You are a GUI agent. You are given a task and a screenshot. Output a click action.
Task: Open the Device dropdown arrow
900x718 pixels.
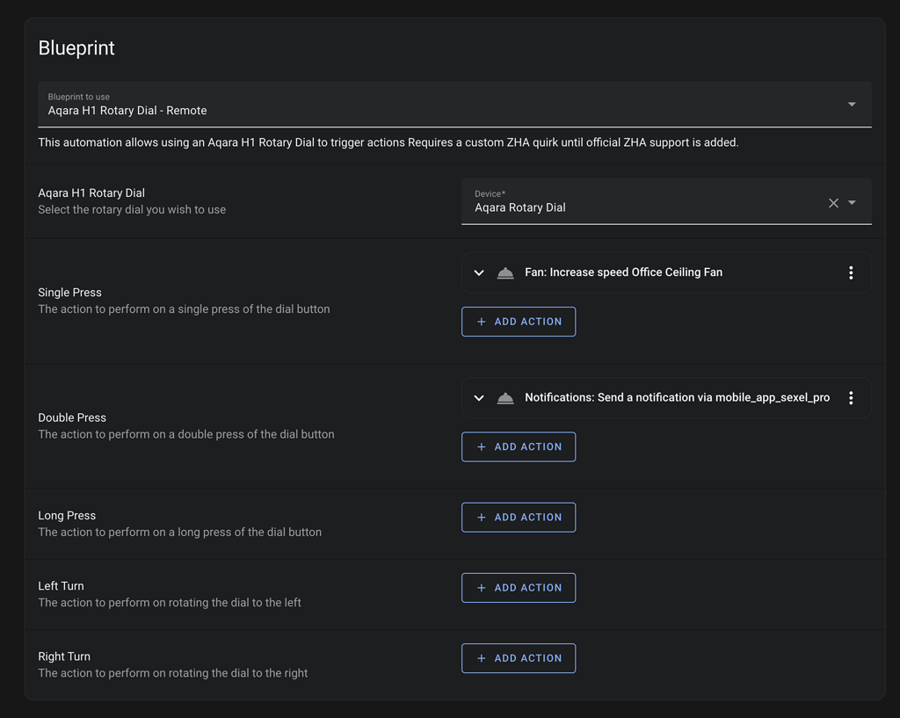pyautogui.click(x=852, y=203)
